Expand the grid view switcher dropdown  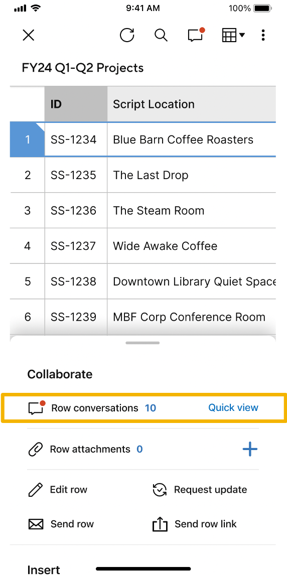(x=233, y=35)
